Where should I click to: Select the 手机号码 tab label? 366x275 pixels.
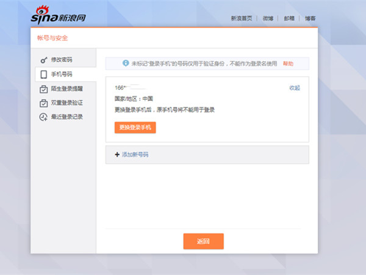[62, 74]
